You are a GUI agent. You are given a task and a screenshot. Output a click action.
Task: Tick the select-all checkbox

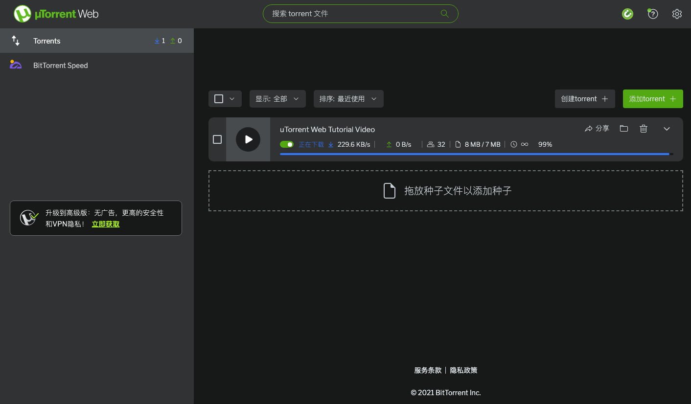pos(219,99)
